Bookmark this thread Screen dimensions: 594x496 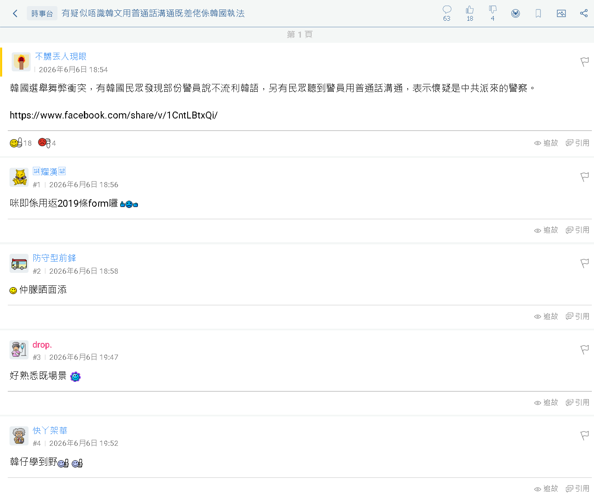click(x=538, y=13)
